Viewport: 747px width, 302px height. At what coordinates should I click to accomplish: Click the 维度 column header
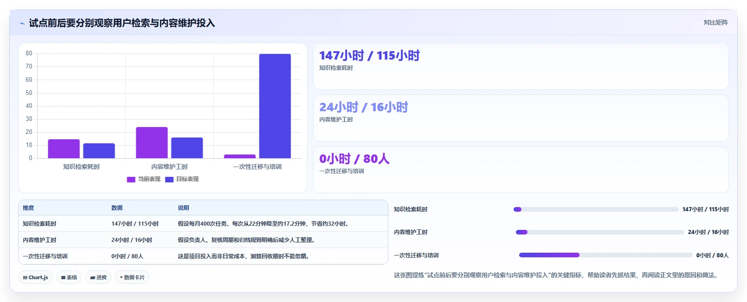click(x=28, y=208)
